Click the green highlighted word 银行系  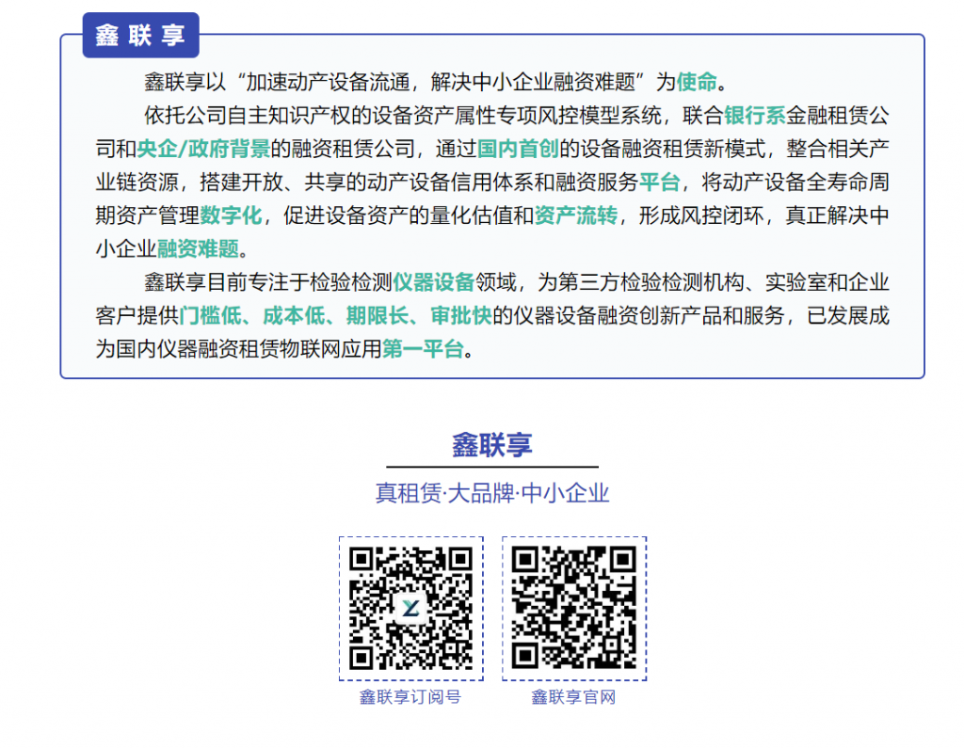754,116
